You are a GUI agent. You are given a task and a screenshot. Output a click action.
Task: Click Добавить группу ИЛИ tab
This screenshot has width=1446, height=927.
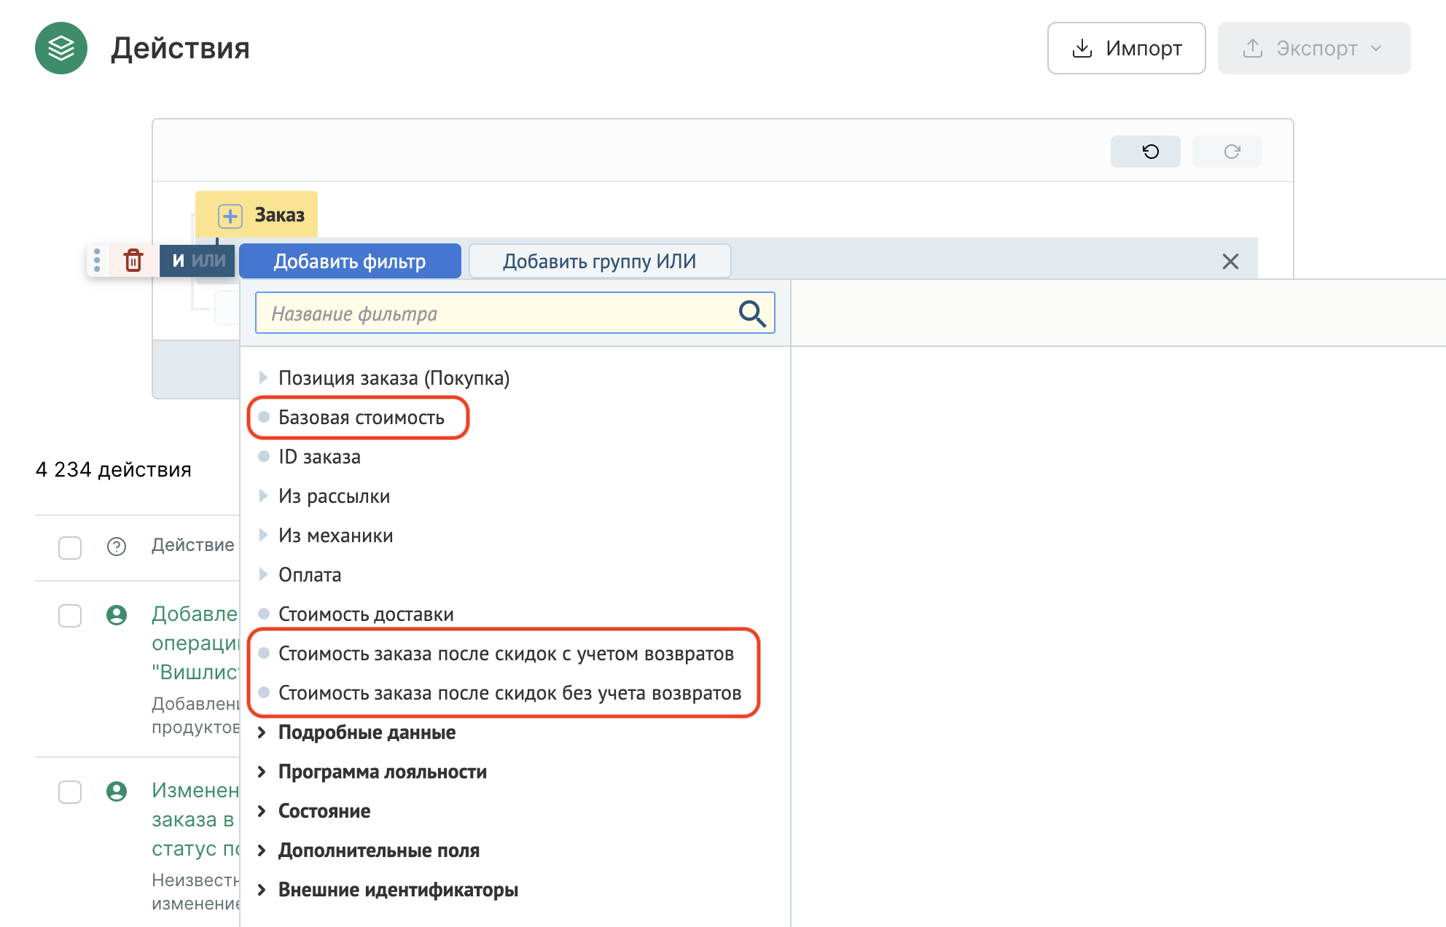coord(599,261)
